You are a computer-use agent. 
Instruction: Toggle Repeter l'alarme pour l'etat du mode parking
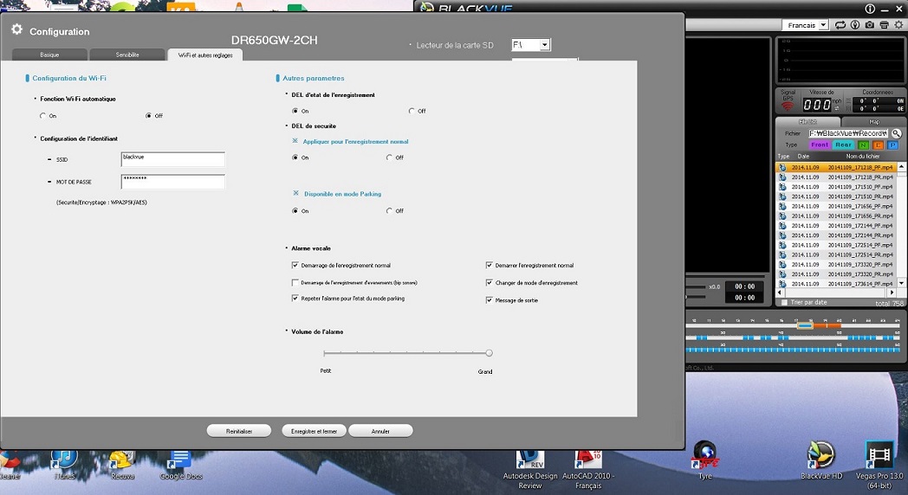(x=295, y=299)
